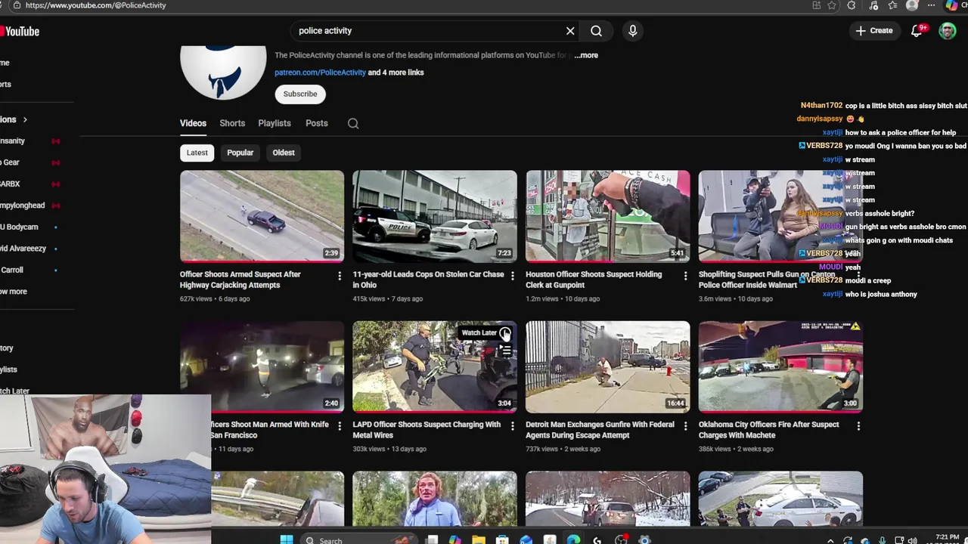Open 'Officer Shoots Armed Suspect' video title
Screen dimensions: 968x544
coord(240,280)
